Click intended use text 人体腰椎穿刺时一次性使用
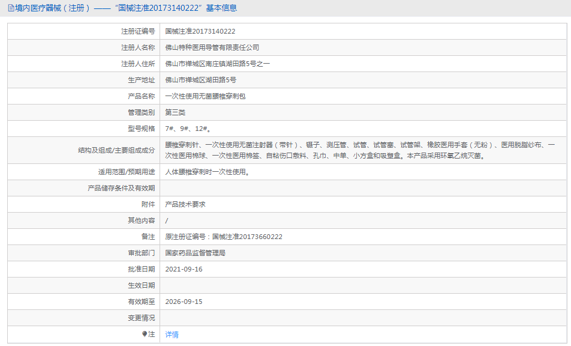The image size is (571, 346). point(207,172)
